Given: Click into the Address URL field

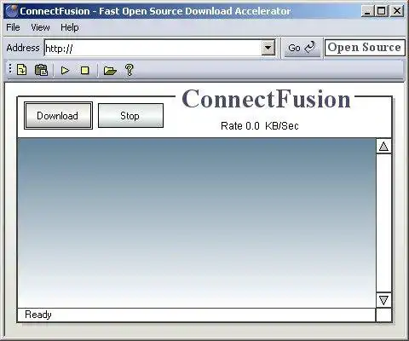Looking at the screenshot, I should [153, 48].
